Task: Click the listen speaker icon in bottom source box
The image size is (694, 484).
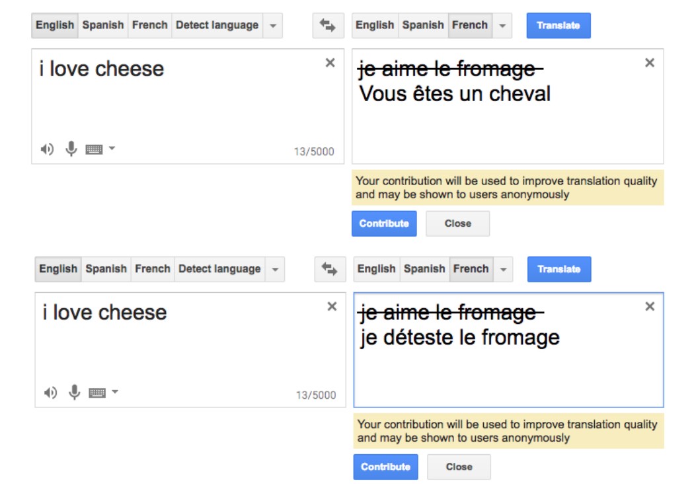Action: pos(50,393)
